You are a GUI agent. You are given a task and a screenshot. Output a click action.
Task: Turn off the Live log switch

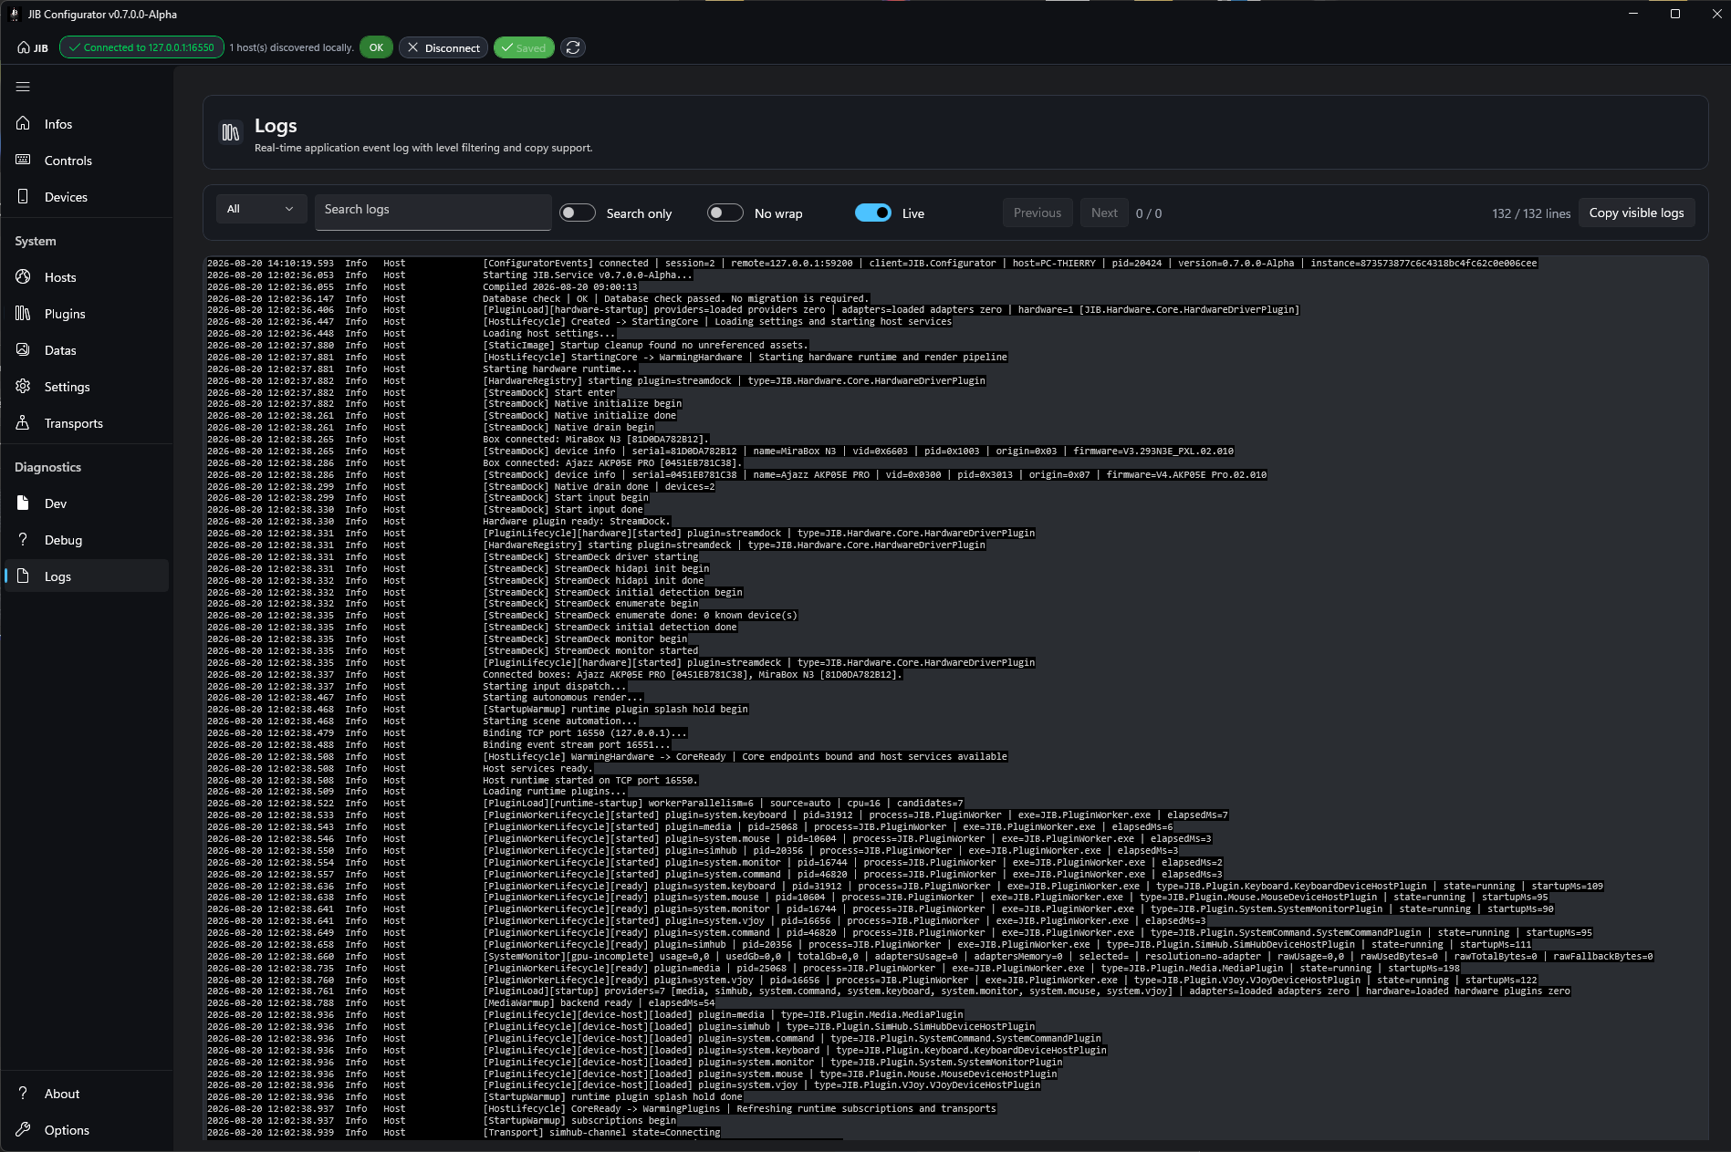point(873,213)
